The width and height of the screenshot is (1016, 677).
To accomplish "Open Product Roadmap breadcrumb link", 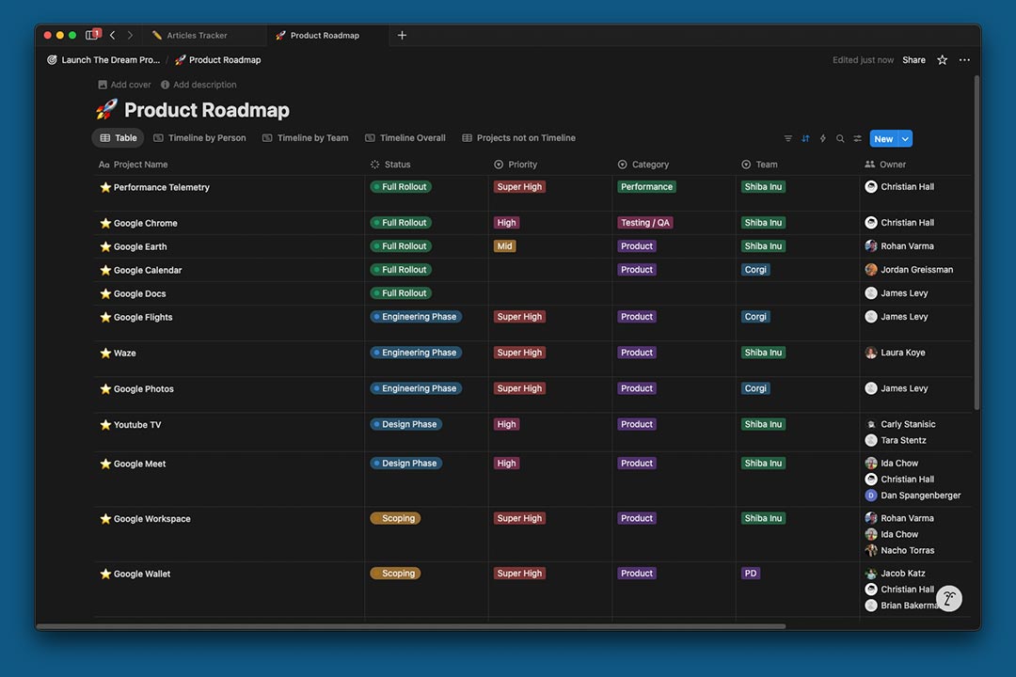I will [217, 59].
